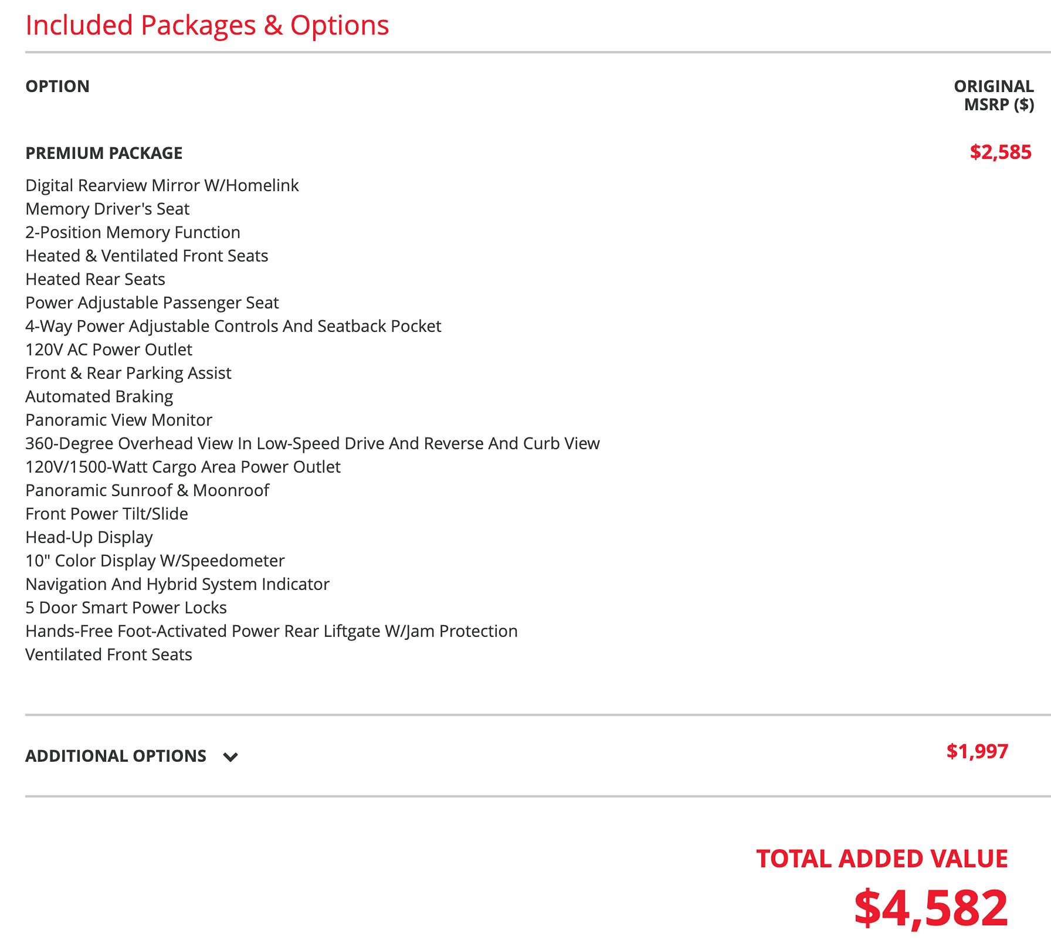Select Heated & Ventilated Front Seats item
1051x950 pixels.
(x=147, y=256)
